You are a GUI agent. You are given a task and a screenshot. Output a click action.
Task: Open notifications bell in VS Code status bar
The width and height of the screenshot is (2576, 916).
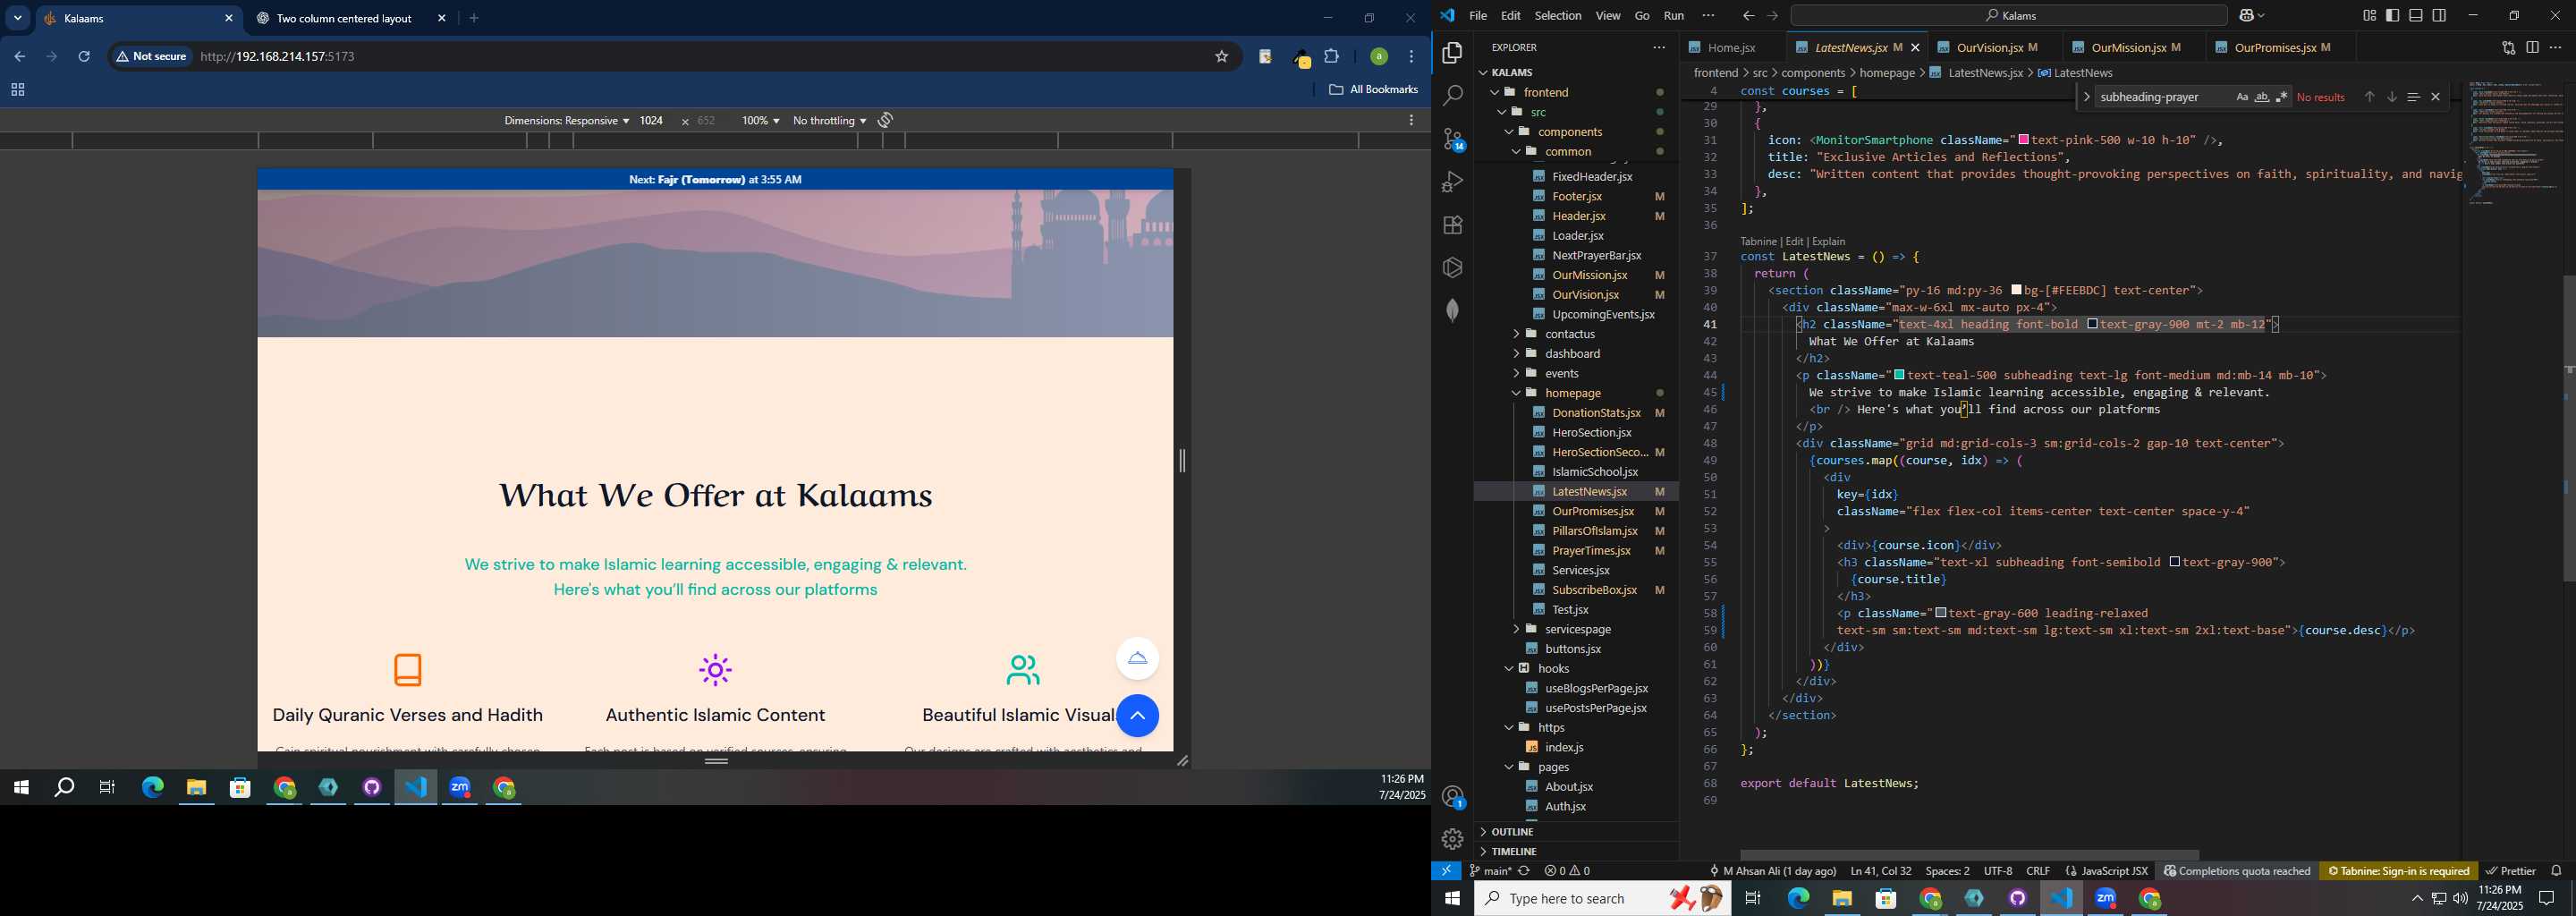pos(2556,871)
